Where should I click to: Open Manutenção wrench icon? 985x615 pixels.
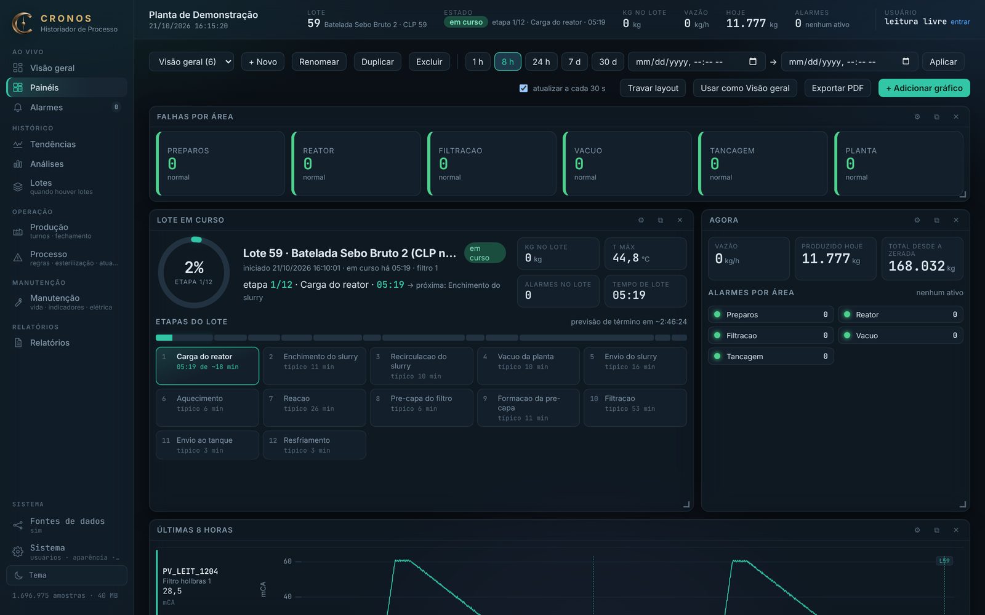pyautogui.click(x=18, y=302)
